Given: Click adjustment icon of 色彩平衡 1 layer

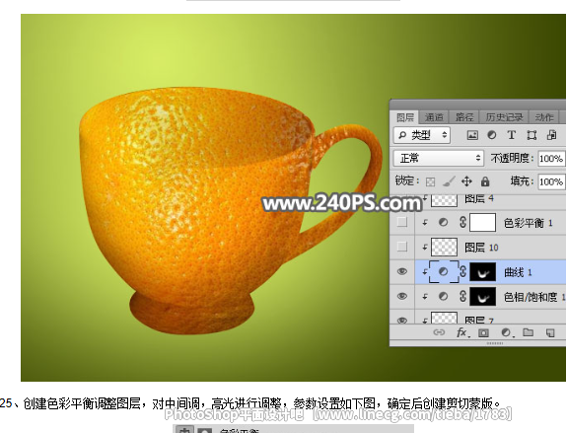Looking at the screenshot, I should click(x=444, y=223).
